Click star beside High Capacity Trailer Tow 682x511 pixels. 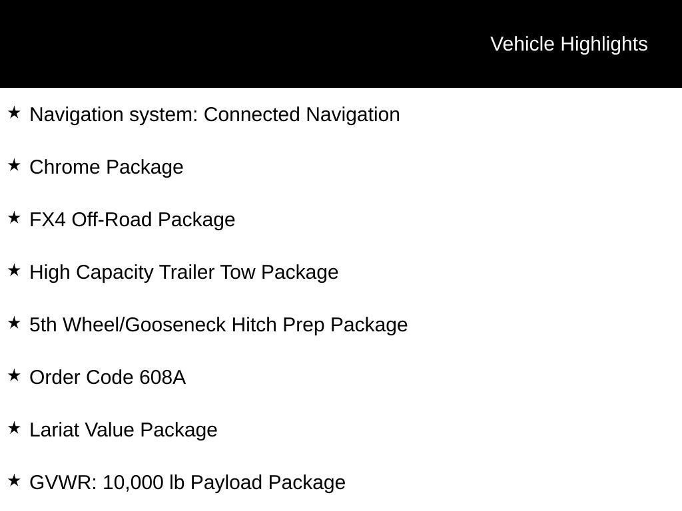[x=14, y=271]
